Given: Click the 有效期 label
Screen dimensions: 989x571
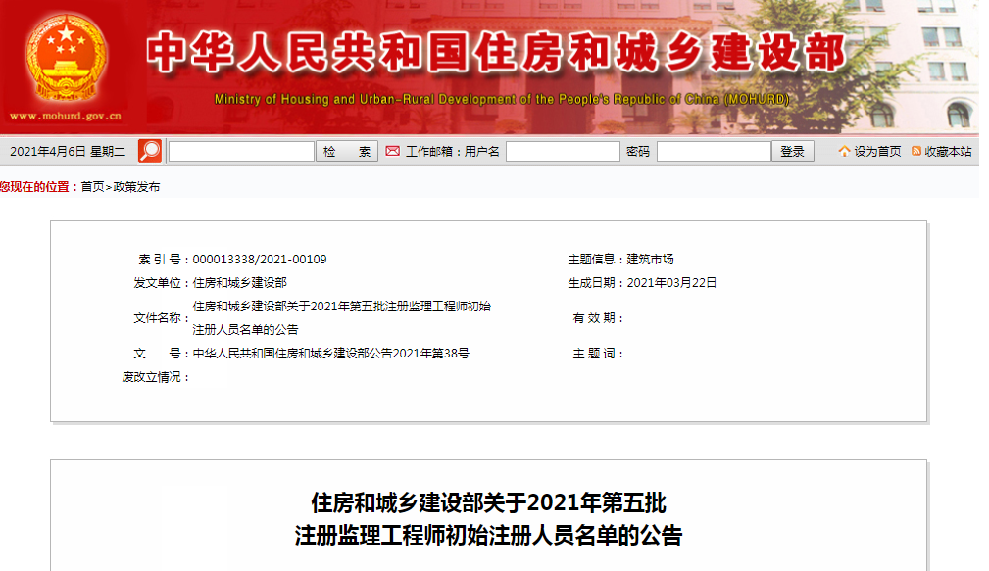Looking at the screenshot, I should pyautogui.click(x=597, y=318).
